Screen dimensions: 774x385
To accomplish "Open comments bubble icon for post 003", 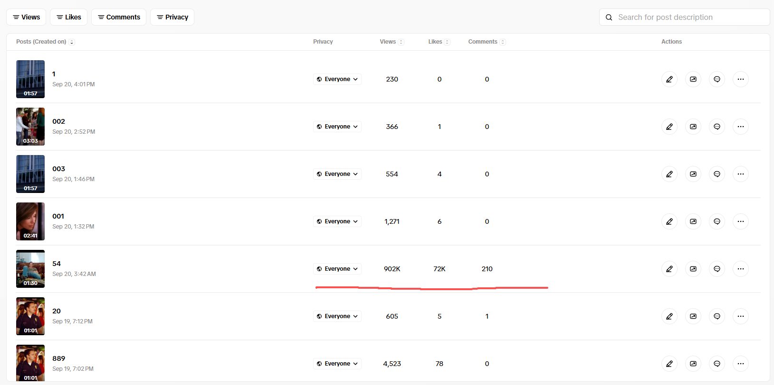I will [717, 174].
